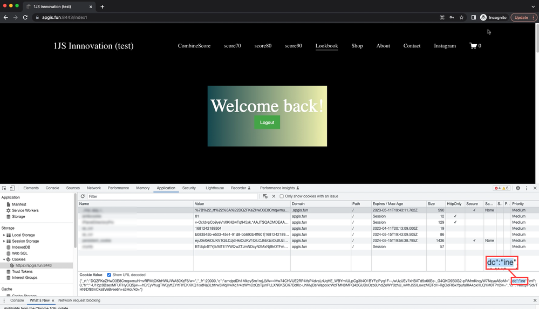Expand the Local Storage tree node
The height and width of the screenshot is (309, 539).
(x=4, y=235)
